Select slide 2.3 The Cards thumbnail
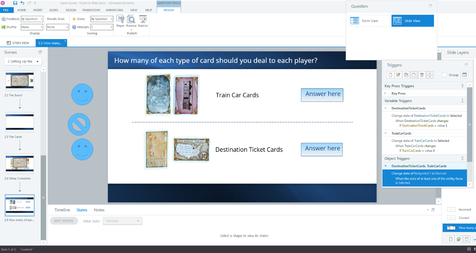 click(x=20, y=122)
